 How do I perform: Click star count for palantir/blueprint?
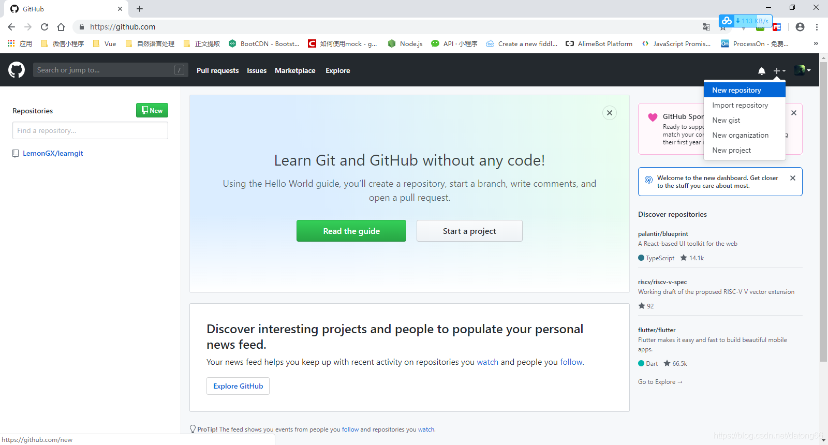pyautogui.click(x=692, y=258)
